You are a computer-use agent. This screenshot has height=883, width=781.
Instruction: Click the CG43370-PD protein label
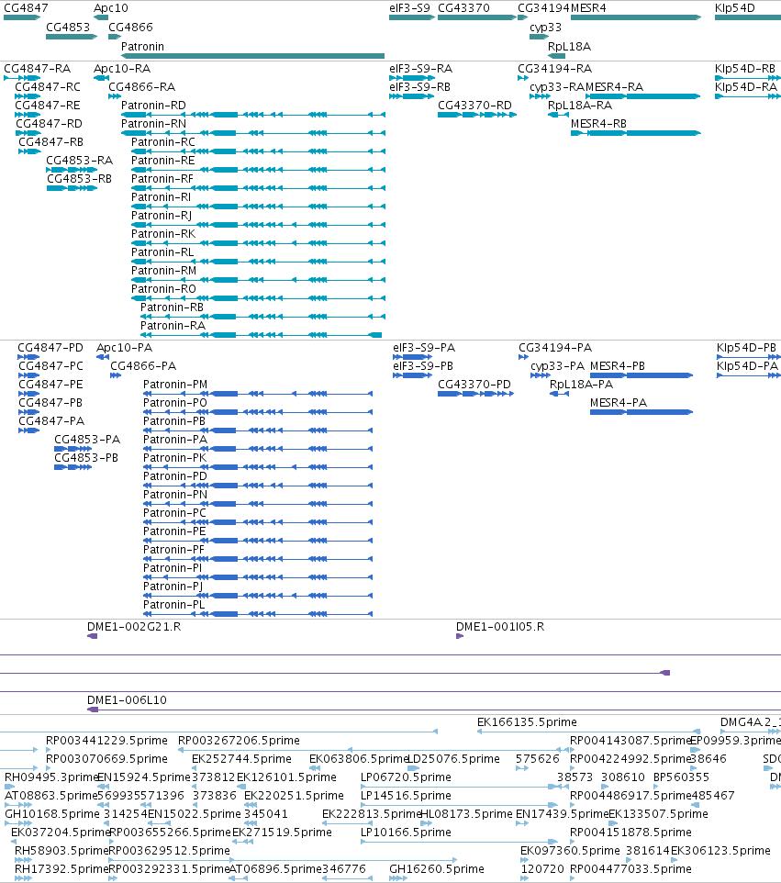click(x=474, y=385)
